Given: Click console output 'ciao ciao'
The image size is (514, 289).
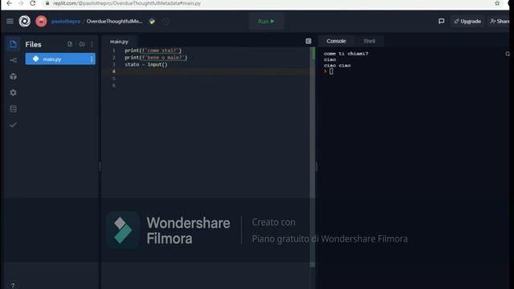Looking at the screenshot, I should [x=337, y=66].
